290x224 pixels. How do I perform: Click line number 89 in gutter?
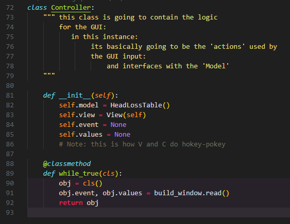point(10,174)
